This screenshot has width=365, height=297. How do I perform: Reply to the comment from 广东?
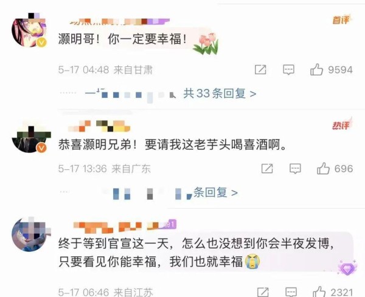(x=295, y=169)
